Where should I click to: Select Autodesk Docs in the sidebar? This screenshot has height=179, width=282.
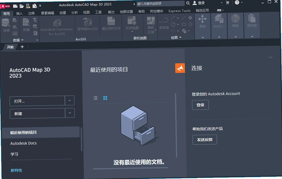pos(23,143)
